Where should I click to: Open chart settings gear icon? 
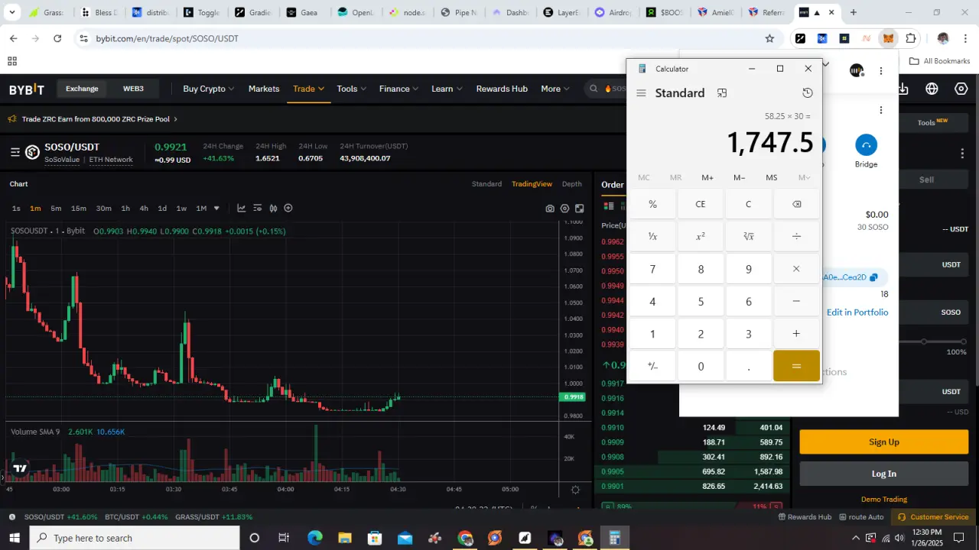click(564, 209)
